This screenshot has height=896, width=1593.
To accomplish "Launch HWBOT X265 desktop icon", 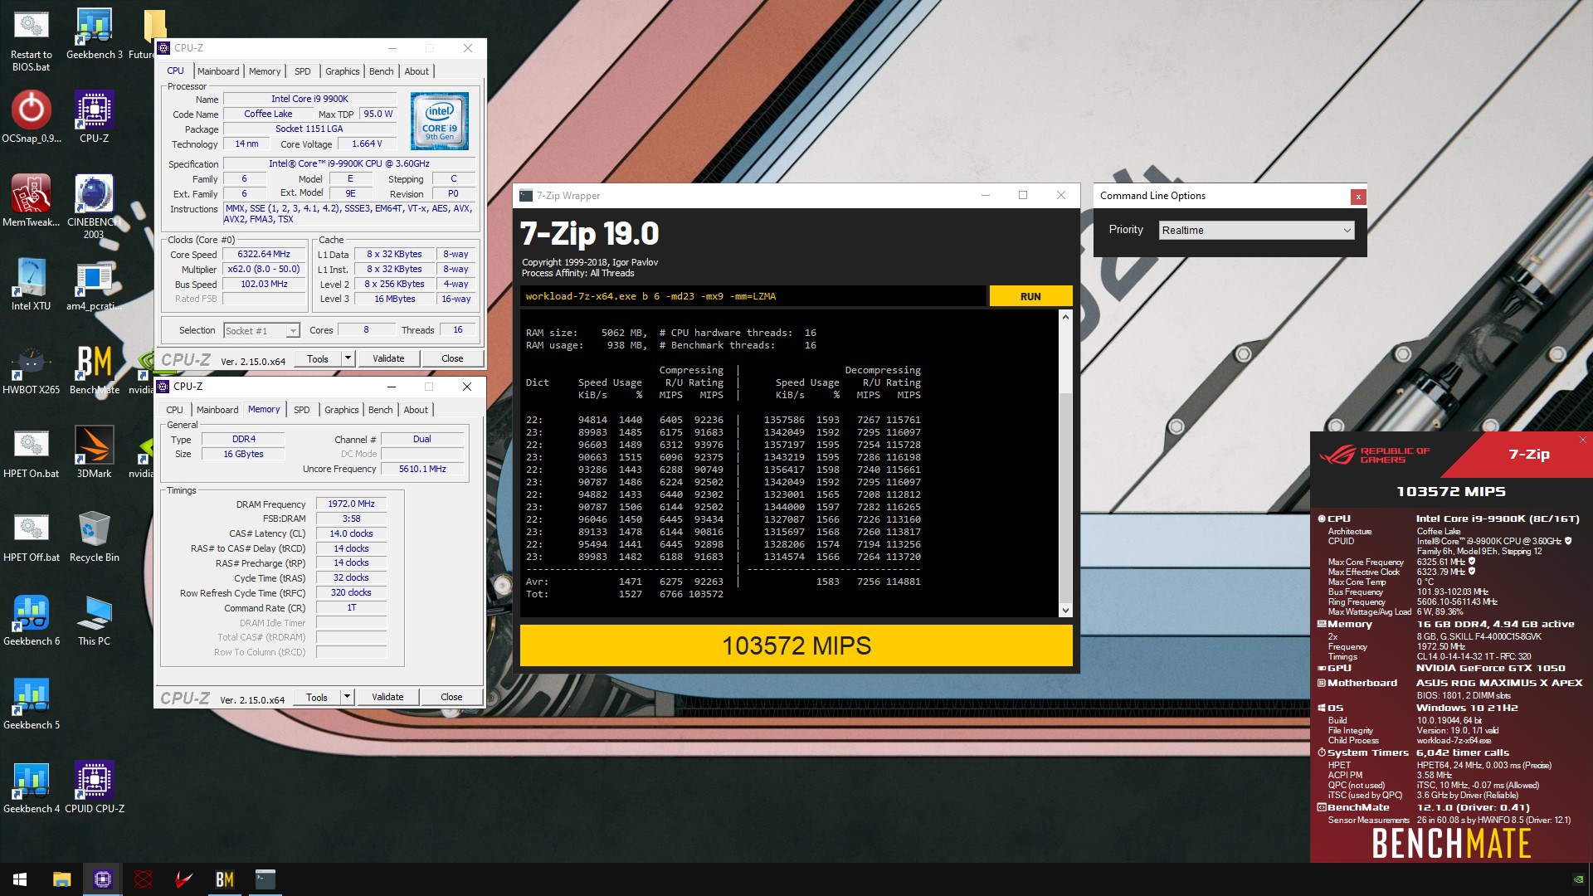I will pos(31,368).
